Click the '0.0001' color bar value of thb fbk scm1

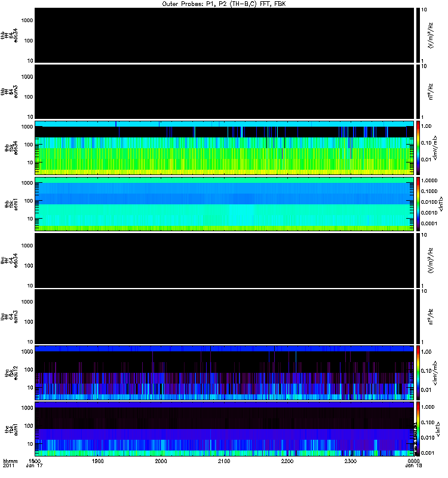(429, 223)
